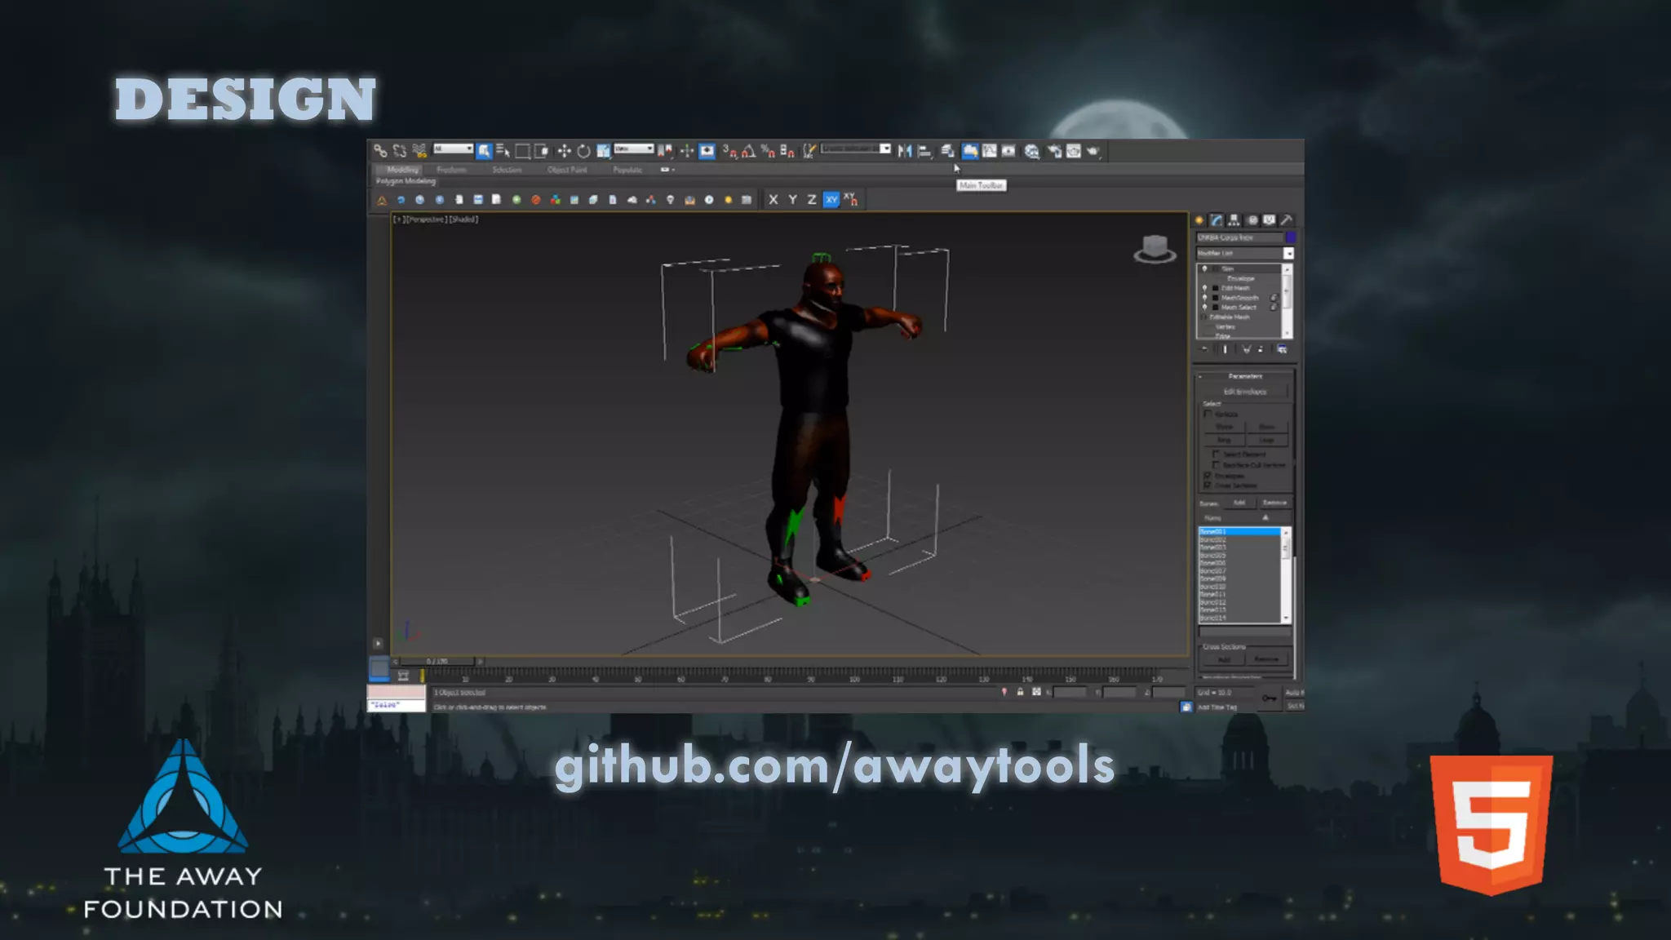Viewport: 1671px width, 940px height.
Task: Open the Modify command panel tab
Action: (x=1217, y=220)
